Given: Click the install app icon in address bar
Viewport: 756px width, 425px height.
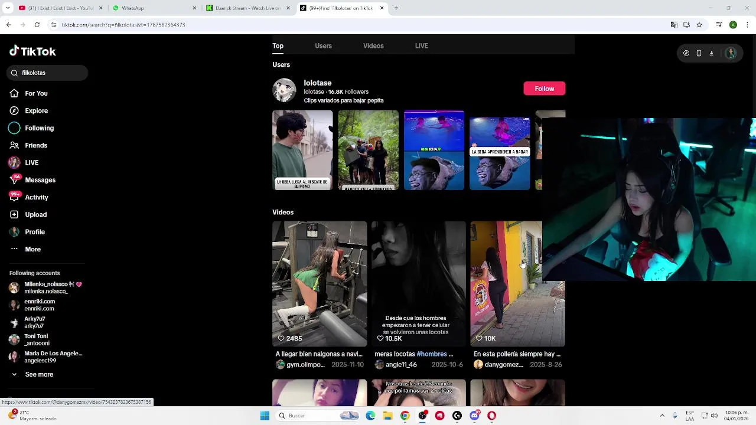Looking at the screenshot, I should (686, 25).
